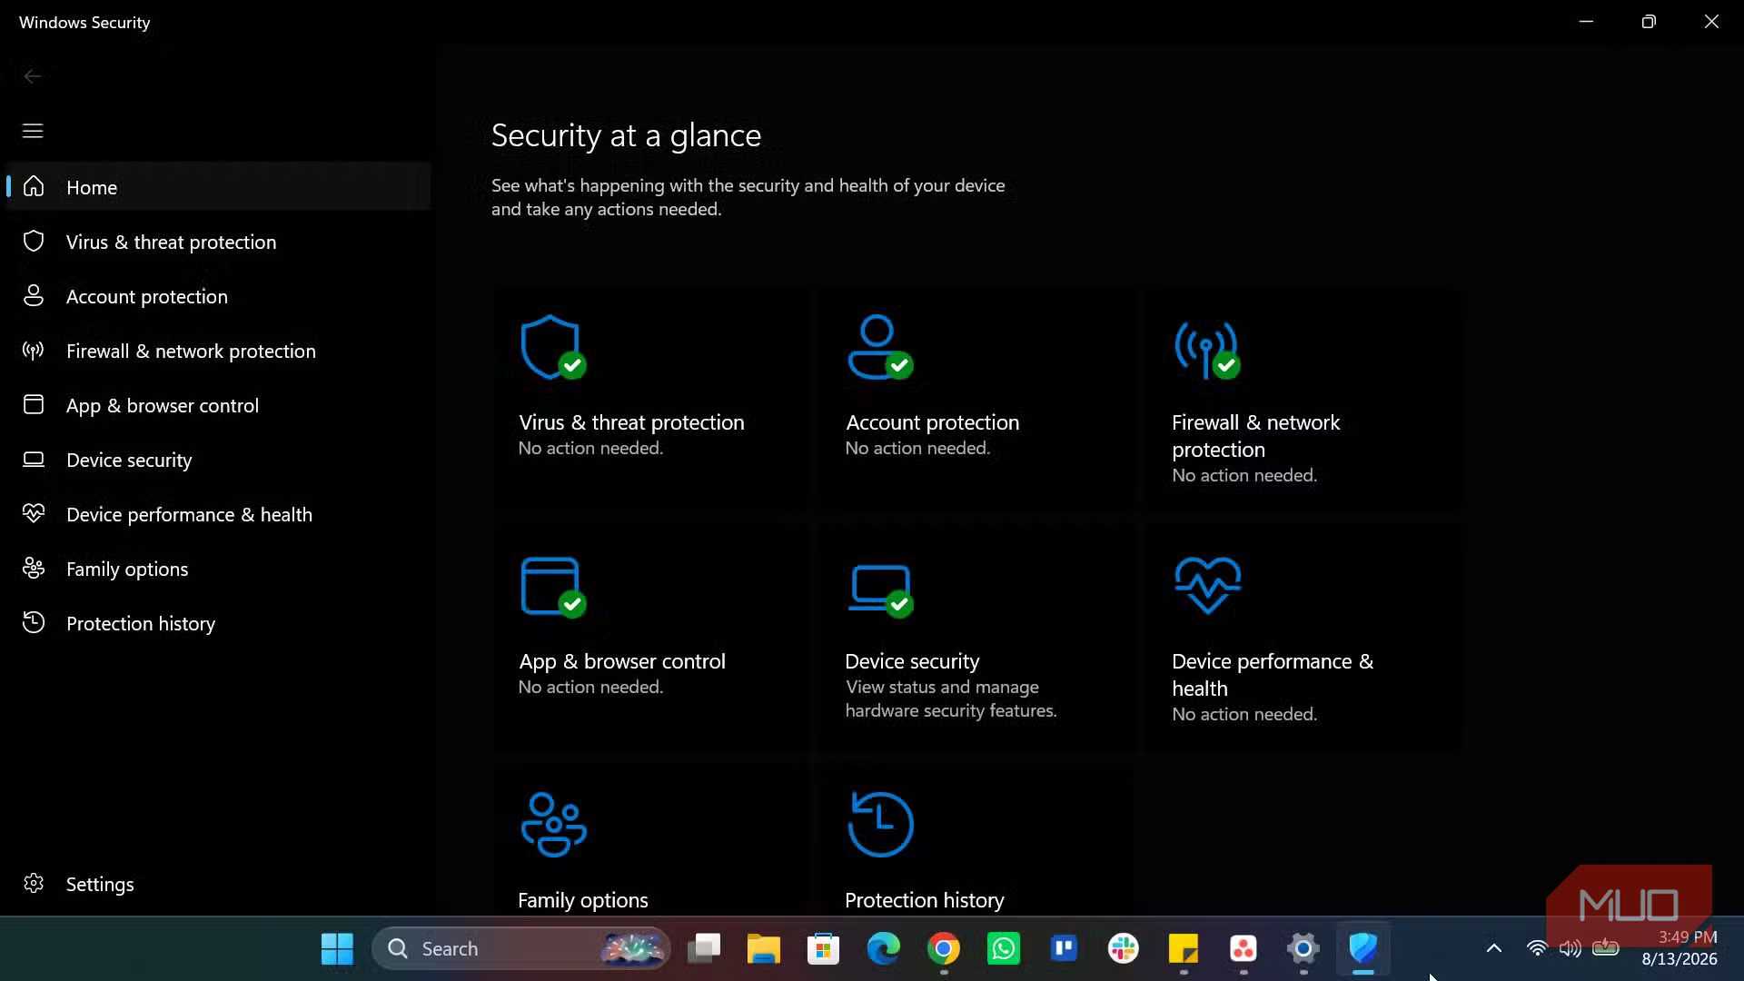The image size is (1744, 981).
Task: Open the red app icon on taskbar
Action: tap(1243, 948)
